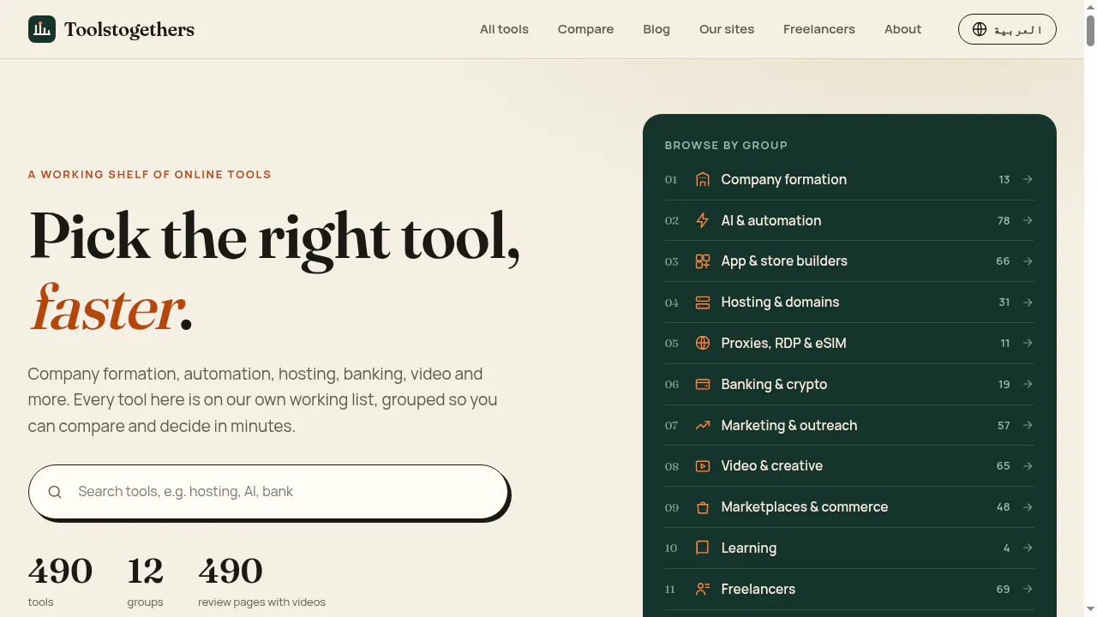Focus the Search tools input field
The width and height of the screenshot is (1097, 617).
(x=268, y=492)
